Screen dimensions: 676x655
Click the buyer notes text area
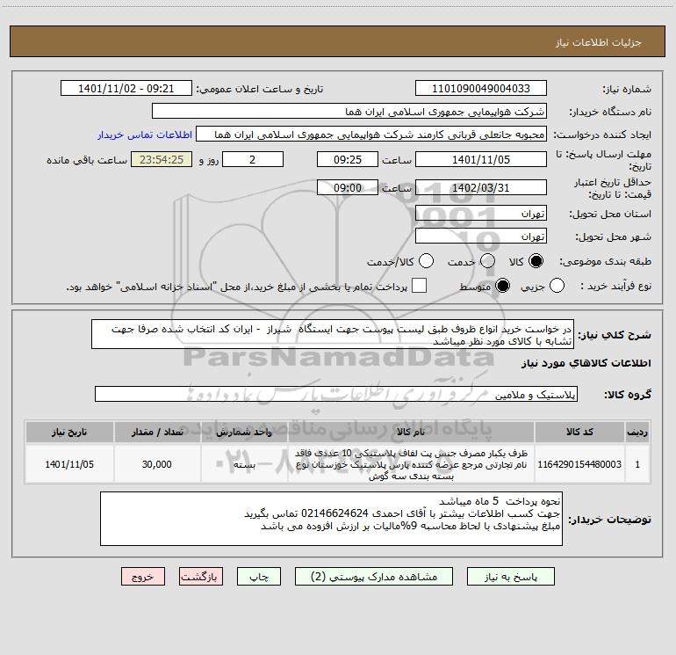(x=331, y=519)
